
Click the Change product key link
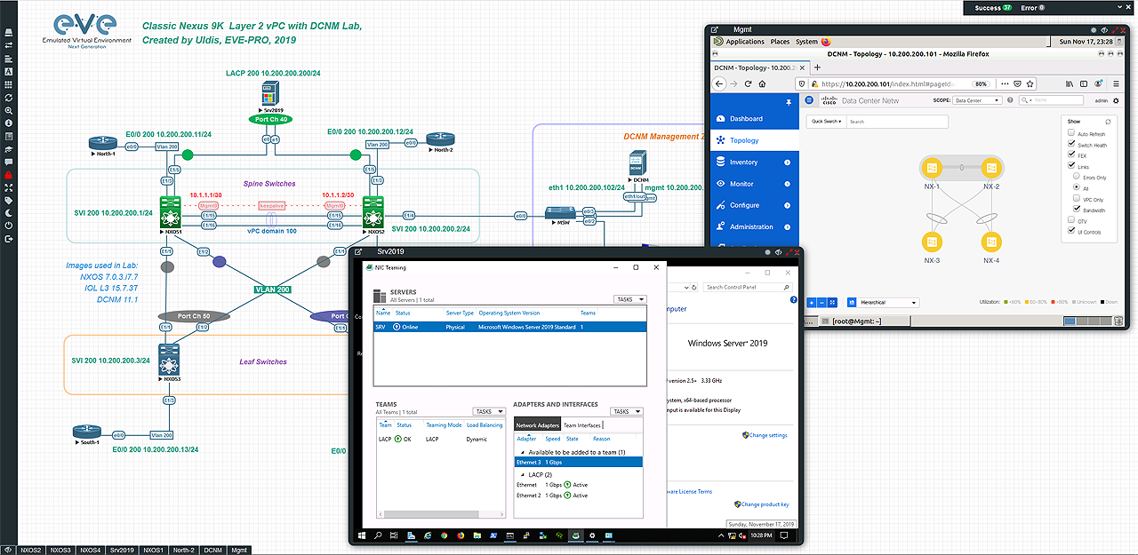765,504
